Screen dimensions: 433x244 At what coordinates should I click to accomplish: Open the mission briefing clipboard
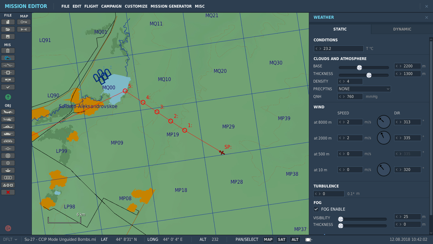tap(8, 51)
